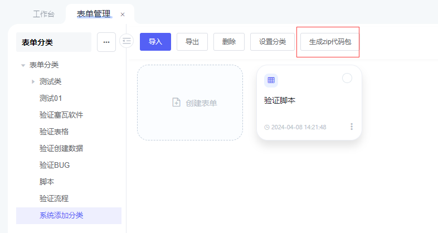Image resolution: width=438 pixels, height=233 pixels.
Task: Click the 导入 button
Action: coord(155,42)
